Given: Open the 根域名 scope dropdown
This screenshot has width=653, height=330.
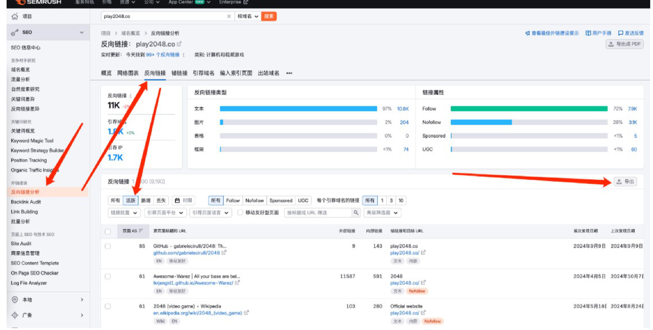Looking at the screenshot, I should (248, 17).
